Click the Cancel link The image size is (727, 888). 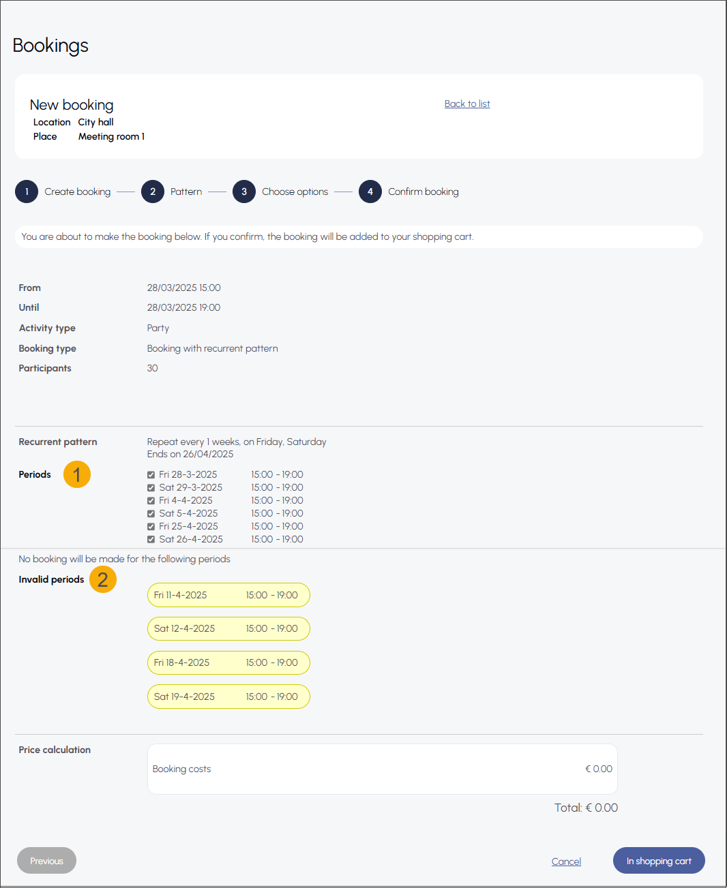click(x=566, y=861)
